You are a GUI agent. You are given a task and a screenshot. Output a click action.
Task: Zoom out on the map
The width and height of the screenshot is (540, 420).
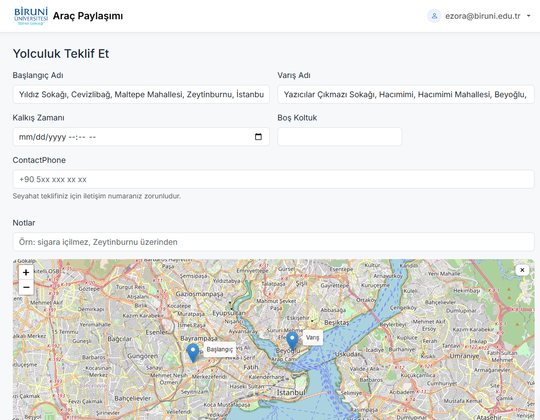tap(26, 287)
